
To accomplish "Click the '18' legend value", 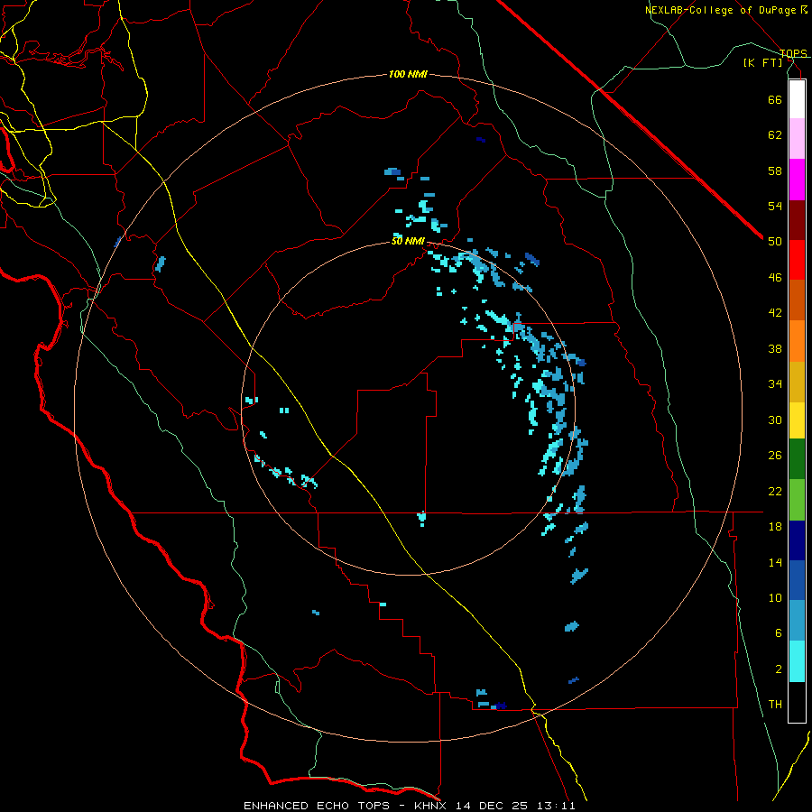I will pos(775,527).
